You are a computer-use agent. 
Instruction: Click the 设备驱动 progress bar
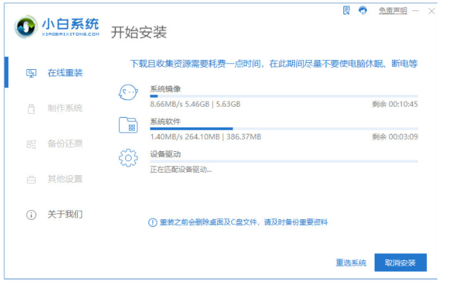tap(284, 162)
